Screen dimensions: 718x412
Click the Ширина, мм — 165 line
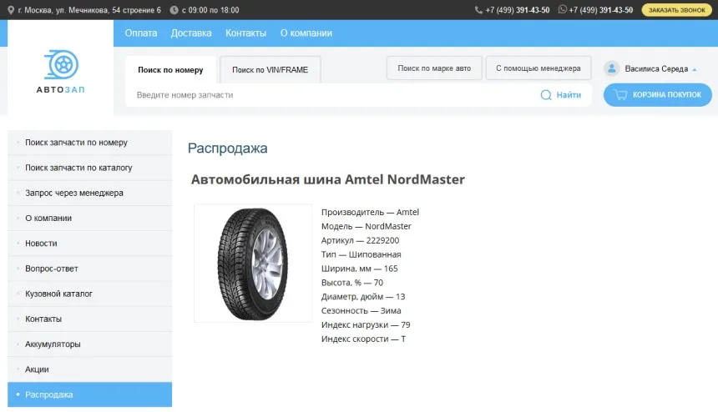coord(360,269)
